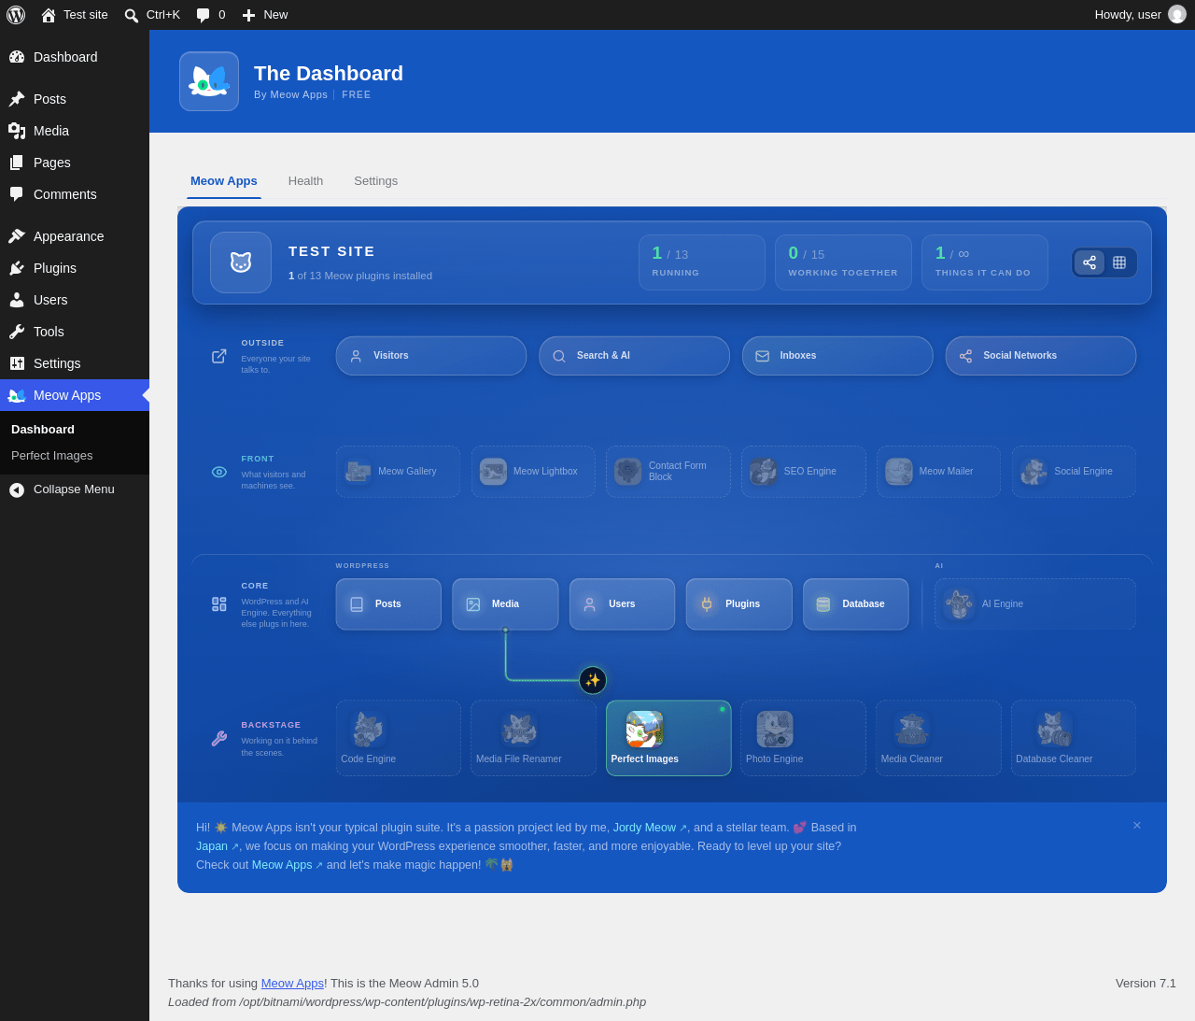Switch to the Health tab
The width and height of the screenshot is (1195, 1021).
(x=305, y=181)
